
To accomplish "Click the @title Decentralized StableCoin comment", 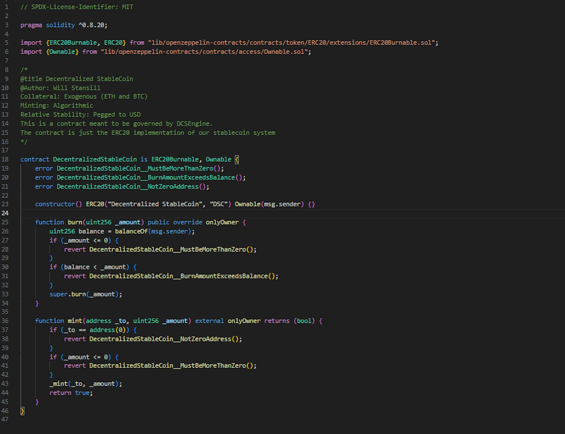I will (77, 79).
